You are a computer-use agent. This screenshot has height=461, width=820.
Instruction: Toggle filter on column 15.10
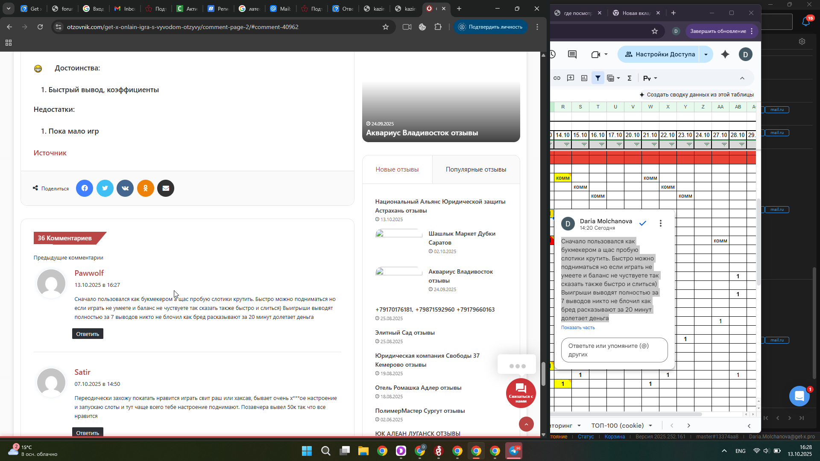coord(584,145)
